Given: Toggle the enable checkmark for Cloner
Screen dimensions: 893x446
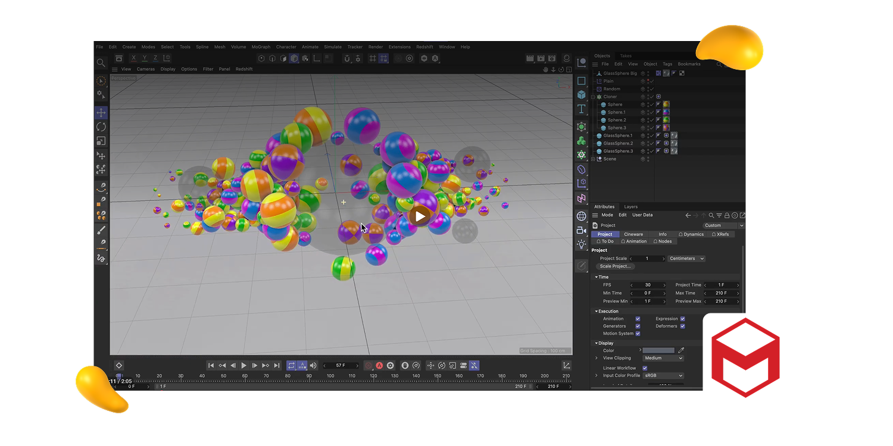Looking at the screenshot, I should click(652, 97).
